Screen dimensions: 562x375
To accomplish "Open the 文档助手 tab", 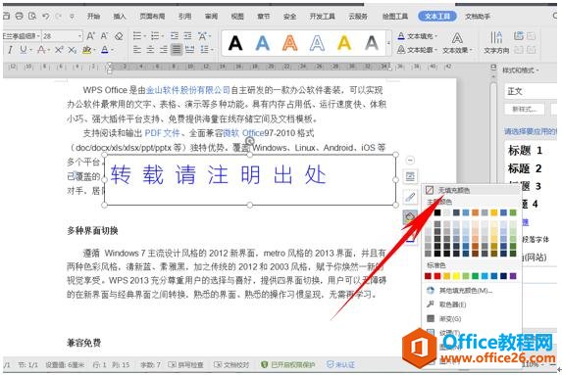I will click(x=478, y=16).
